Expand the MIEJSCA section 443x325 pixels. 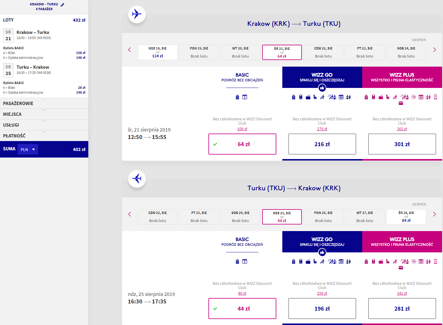coord(44,114)
